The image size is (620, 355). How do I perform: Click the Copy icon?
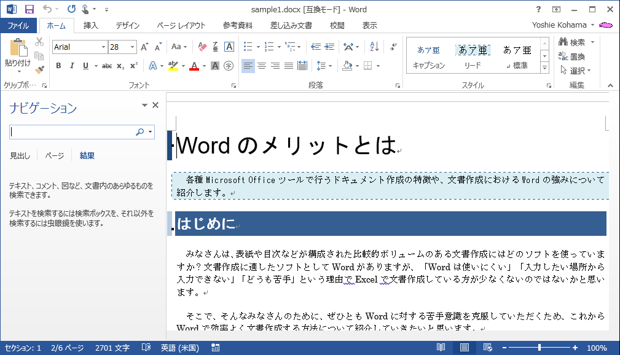(x=39, y=56)
